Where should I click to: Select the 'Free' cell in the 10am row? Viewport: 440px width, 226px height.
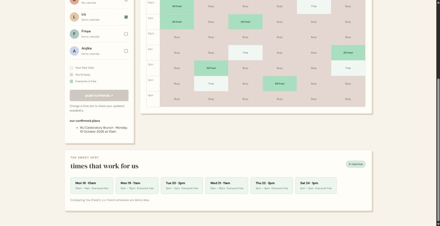(x=314, y=6)
